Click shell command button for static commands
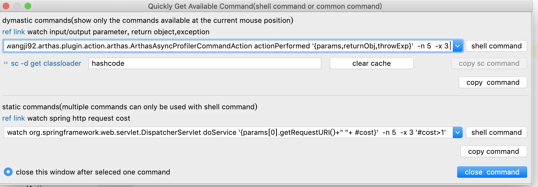This screenshot has width=538, height=187. (496, 132)
